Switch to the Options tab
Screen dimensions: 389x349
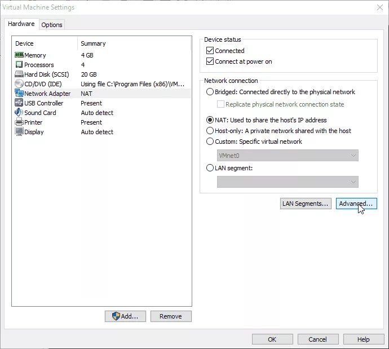pyautogui.click(x=52, y=25)
